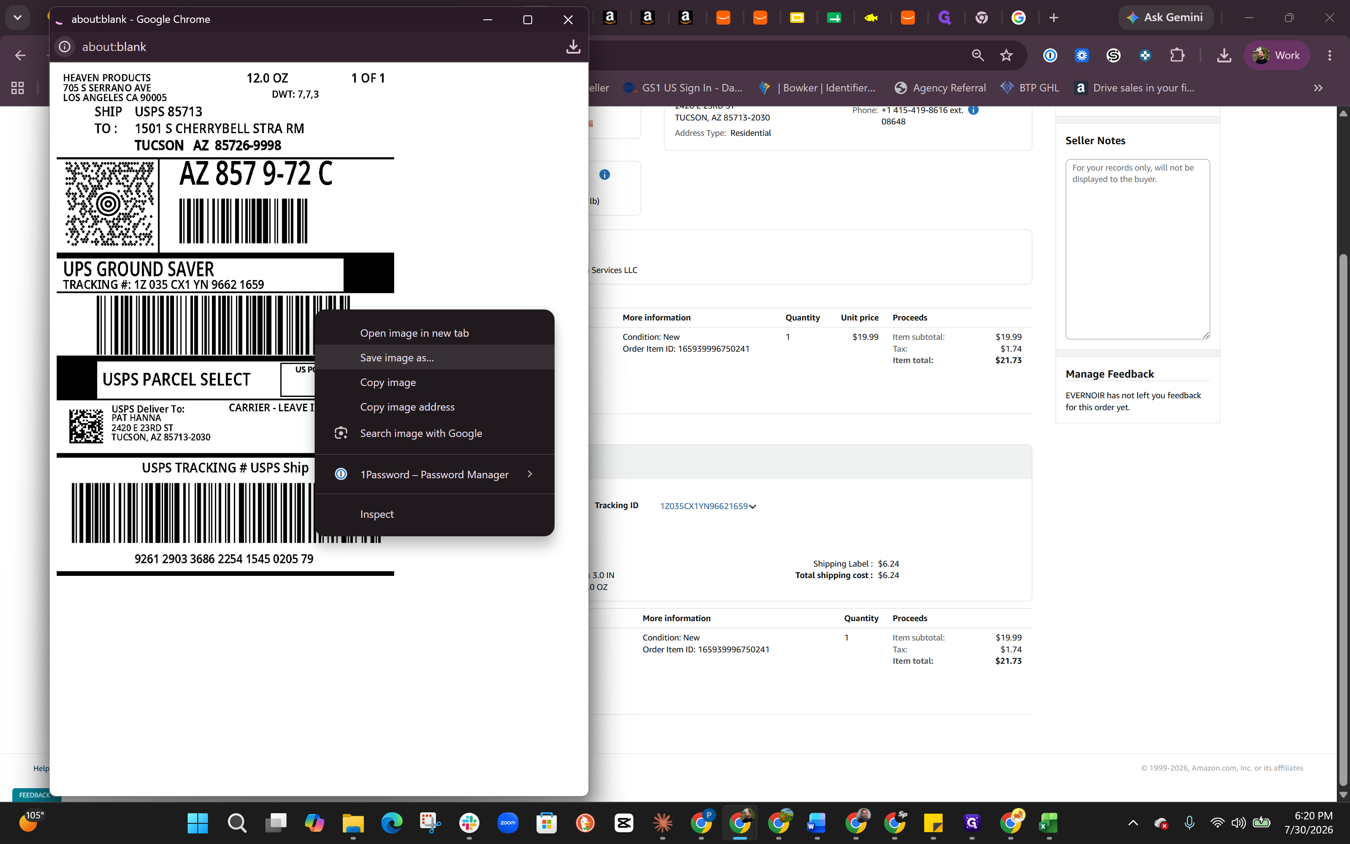Show hidden system tray icons

pyautogui.click(x=1133, y=823)
